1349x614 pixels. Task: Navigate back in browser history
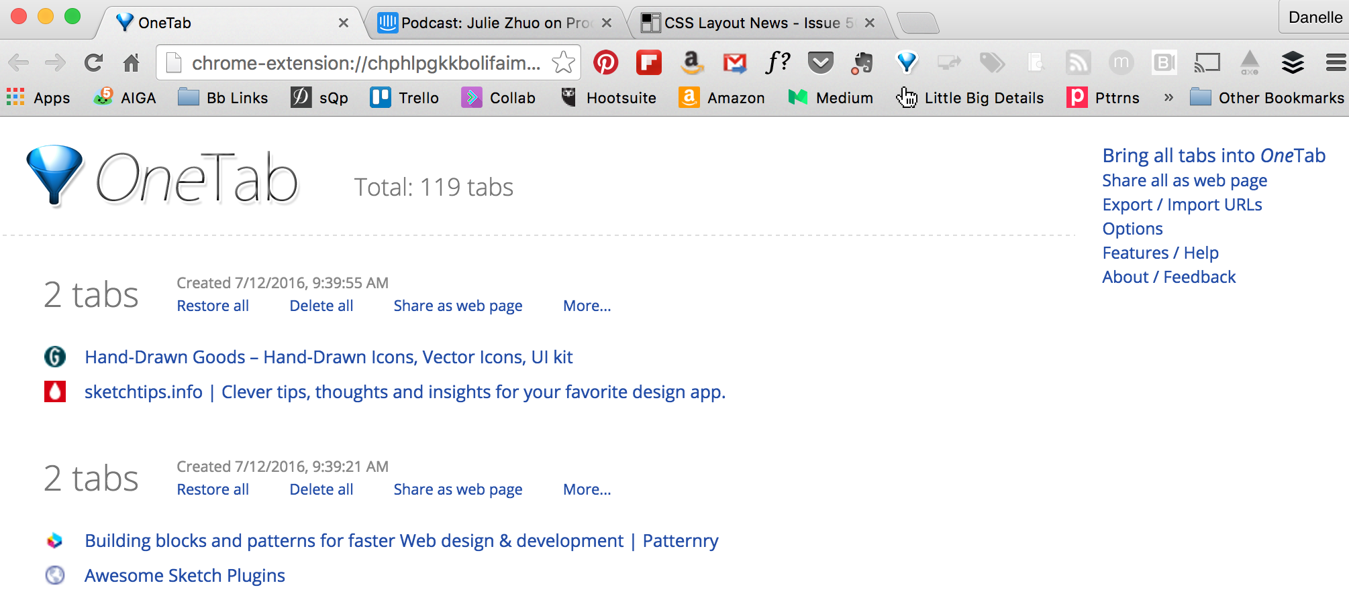click(18, 63)
